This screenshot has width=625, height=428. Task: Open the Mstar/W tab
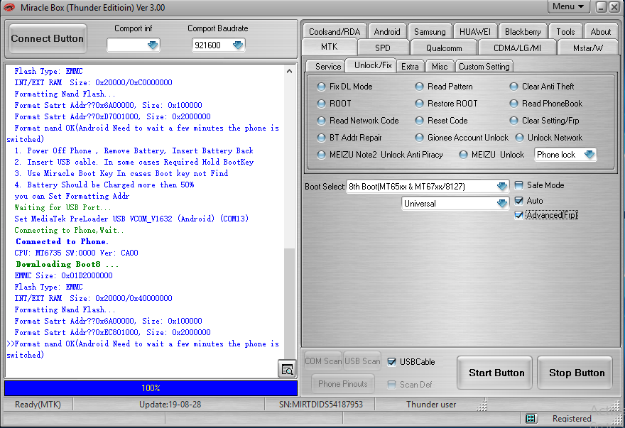tap(587, 48)
